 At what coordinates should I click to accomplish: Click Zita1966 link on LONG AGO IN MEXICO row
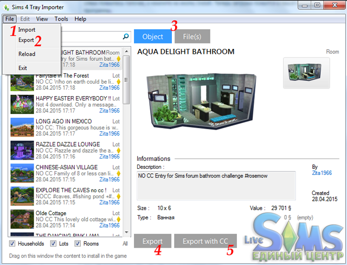coord(110,134)
